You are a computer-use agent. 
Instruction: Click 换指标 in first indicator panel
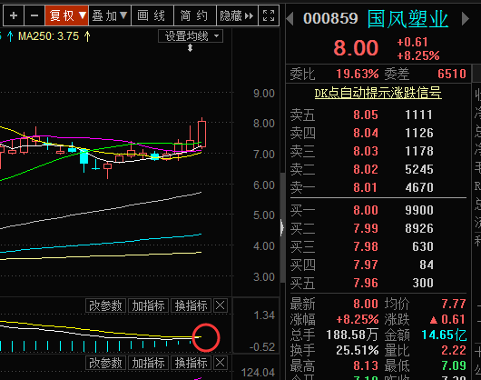[191, 305]
